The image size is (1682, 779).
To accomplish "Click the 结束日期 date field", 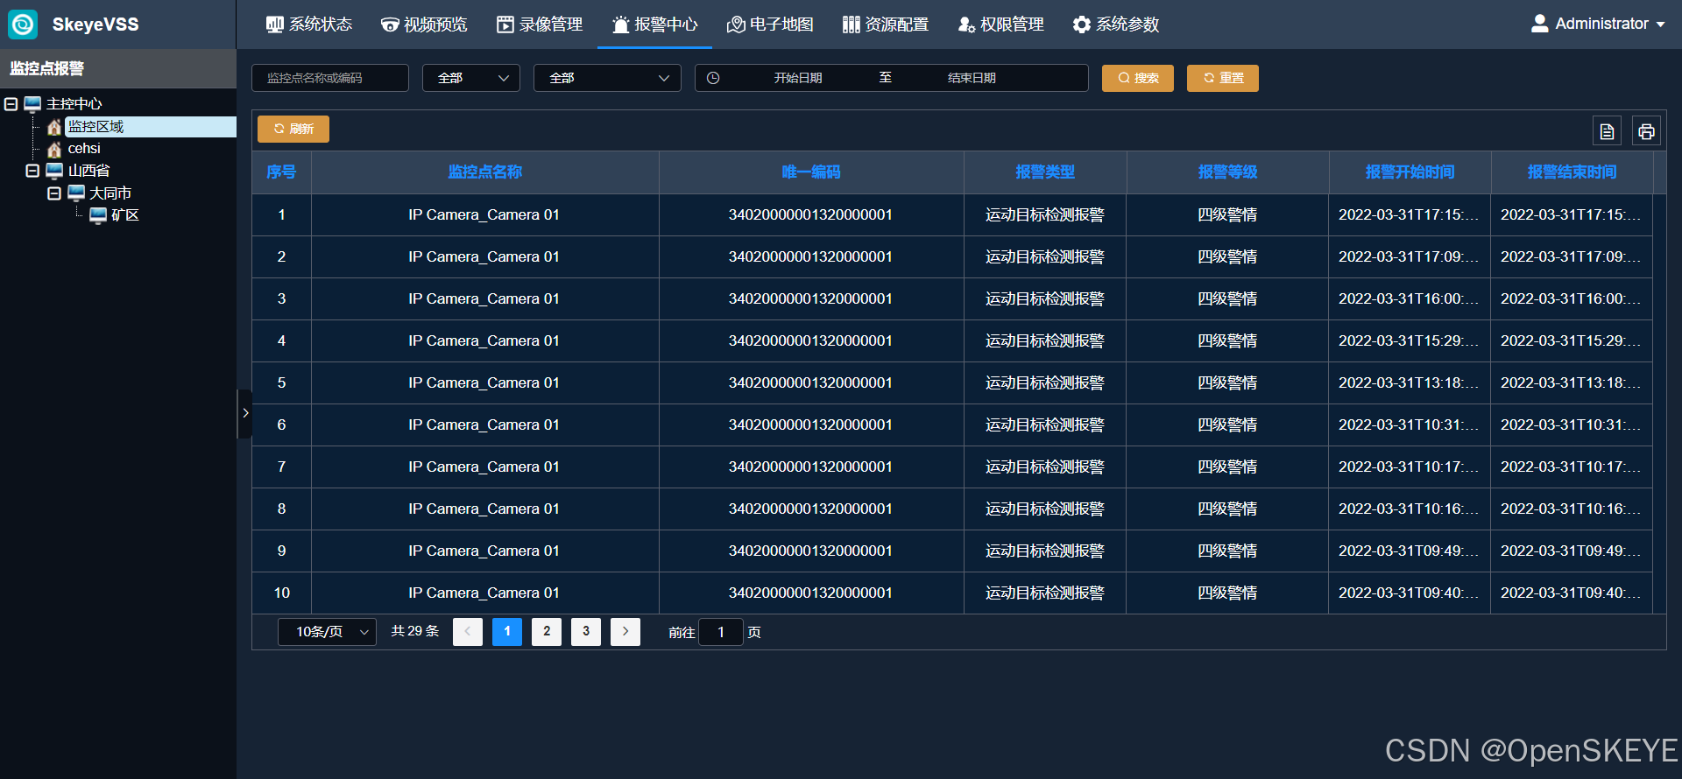I will coord(972,78).
